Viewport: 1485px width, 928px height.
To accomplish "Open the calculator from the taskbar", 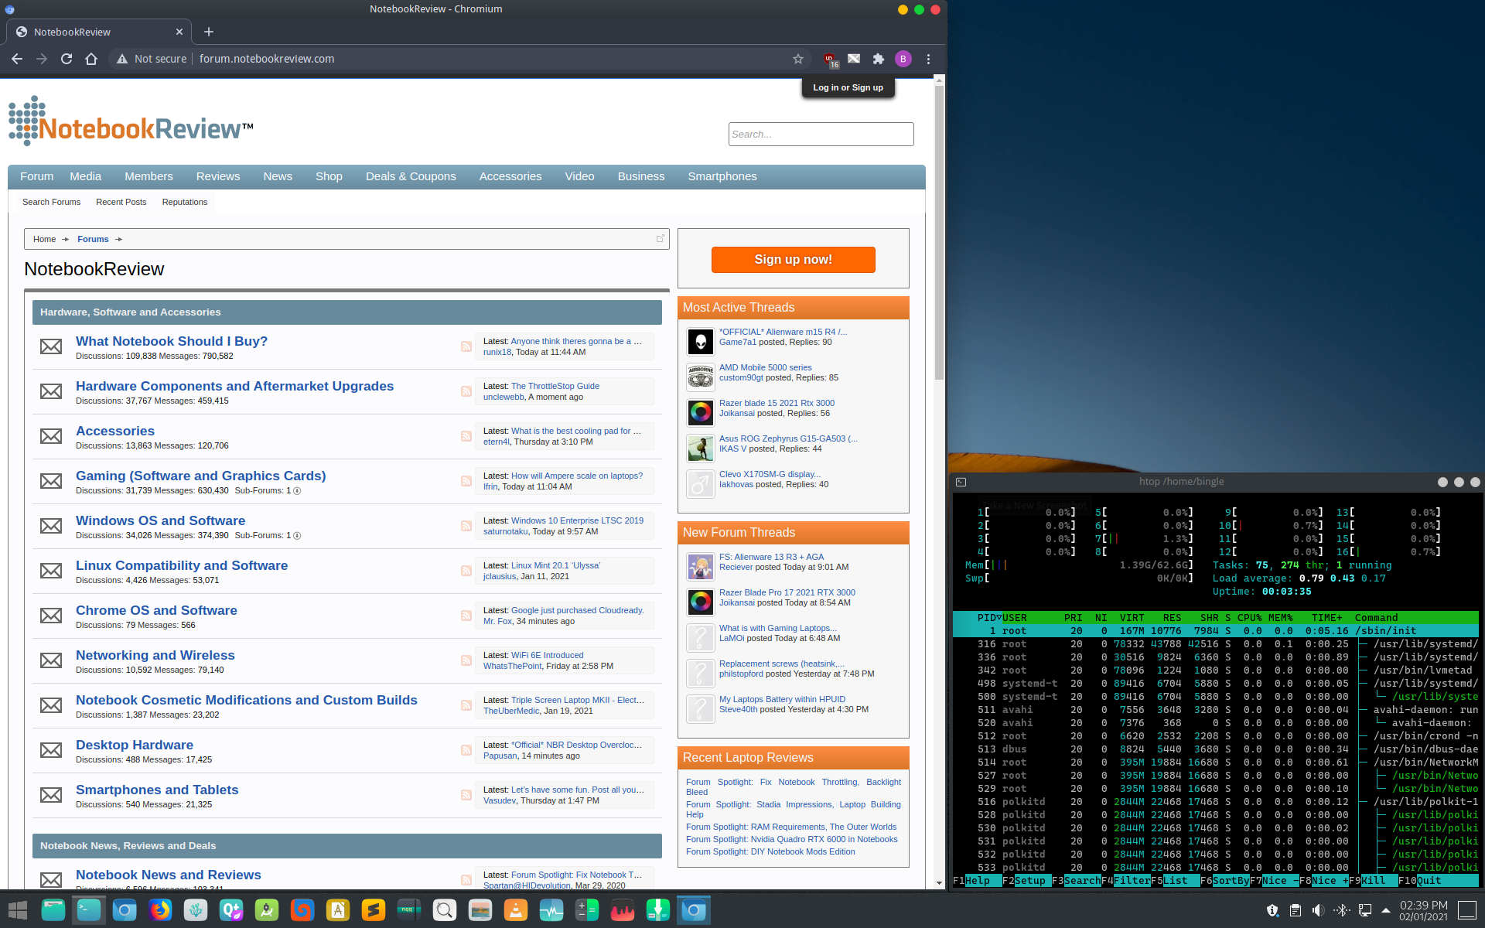I will point(587,910).
